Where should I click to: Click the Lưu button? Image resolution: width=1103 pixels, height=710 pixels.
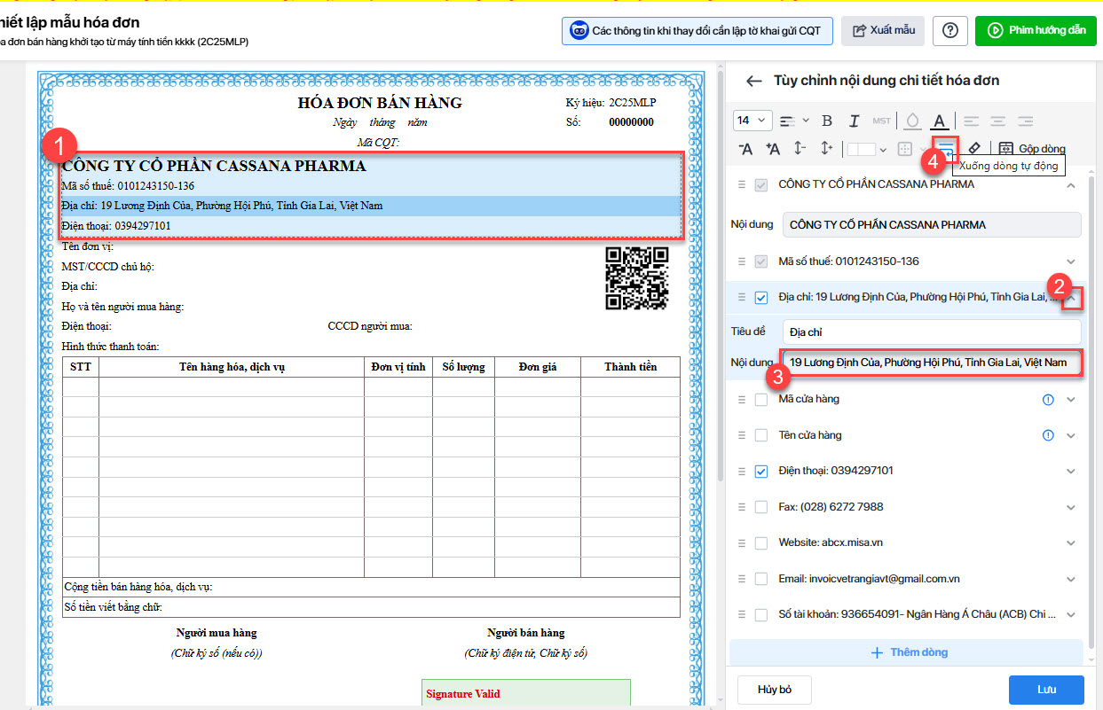(1046, 689)
